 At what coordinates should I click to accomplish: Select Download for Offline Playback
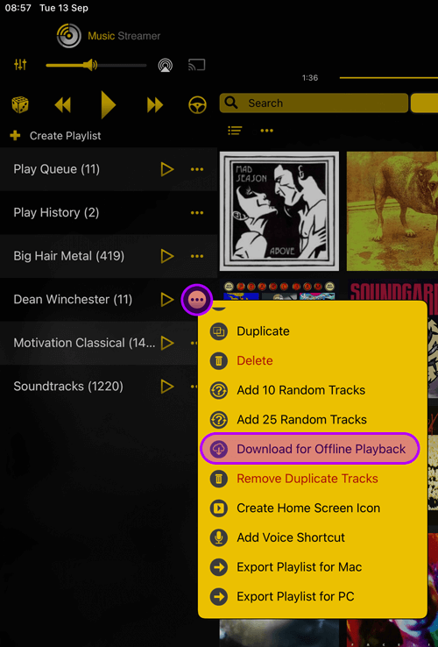click(x=310, y=449)
